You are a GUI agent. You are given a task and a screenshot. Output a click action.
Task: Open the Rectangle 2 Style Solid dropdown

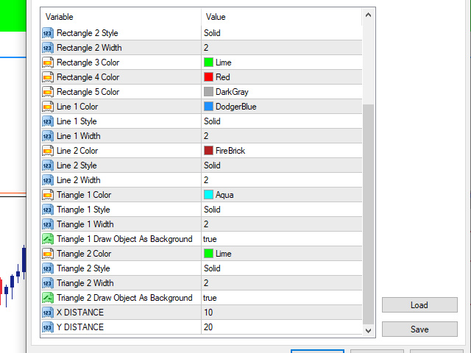tap(280, 33)
